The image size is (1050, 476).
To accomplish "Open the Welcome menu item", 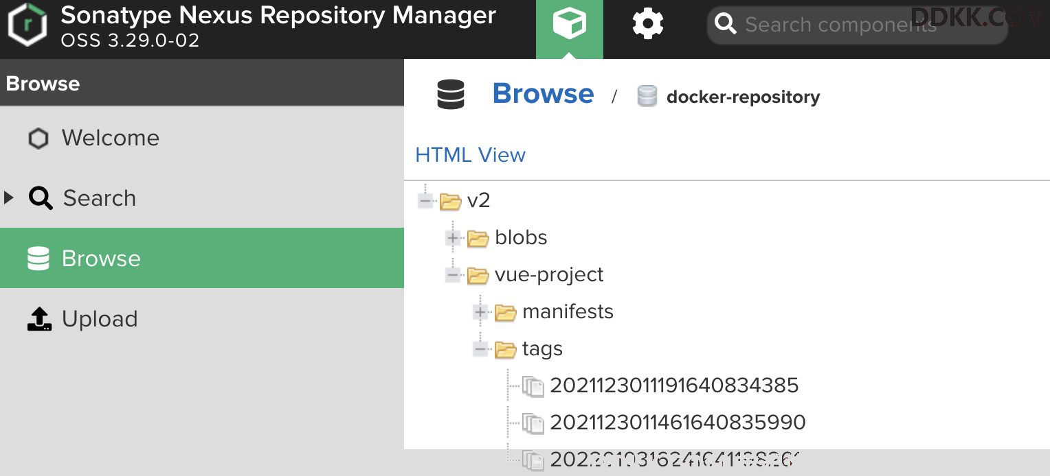I will click(202, 138).
